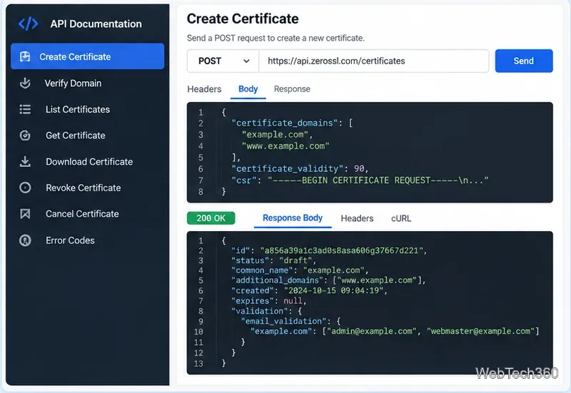Click the "expires": null line

tap(269, 301)
